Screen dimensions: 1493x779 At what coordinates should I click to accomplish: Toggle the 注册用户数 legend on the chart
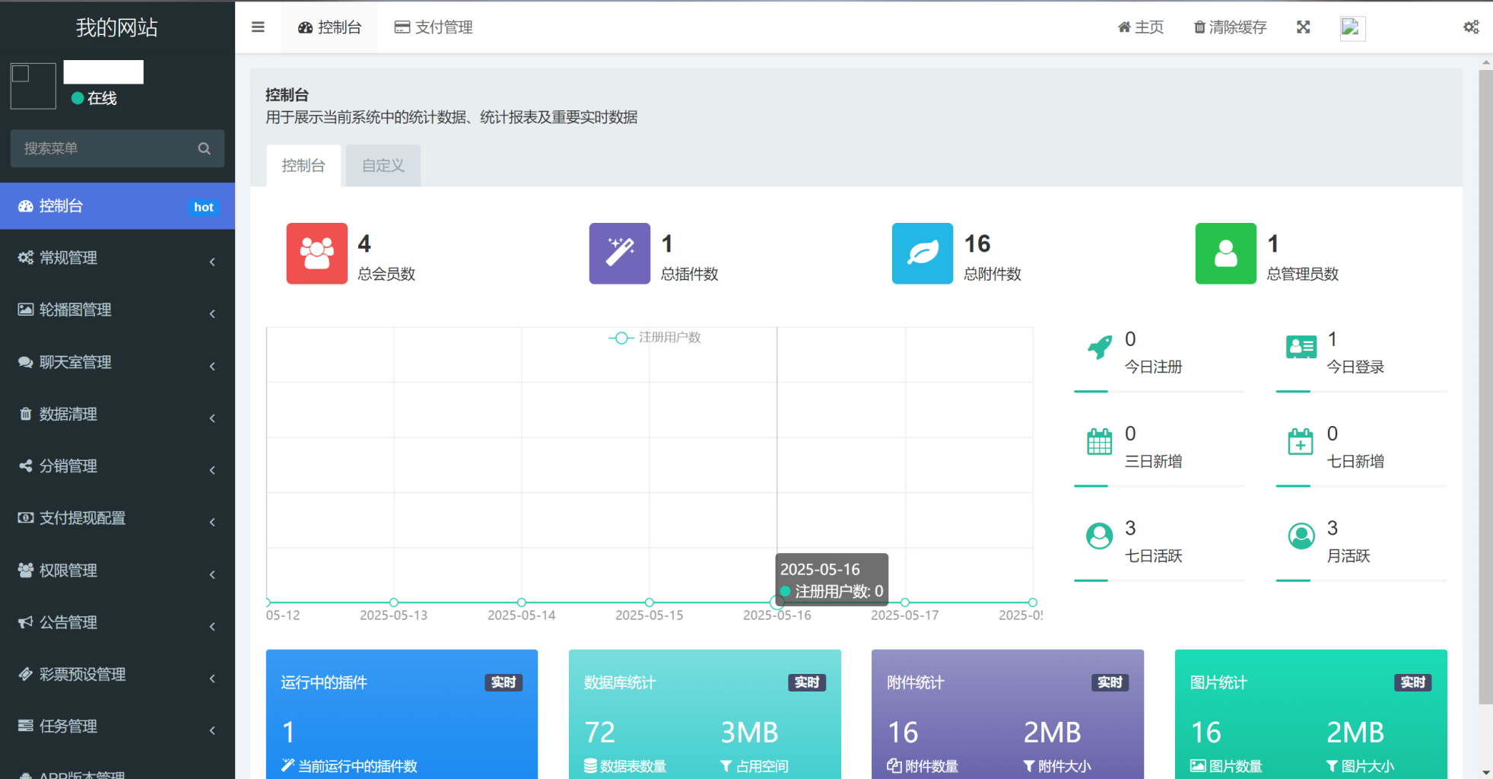[656, 338]
